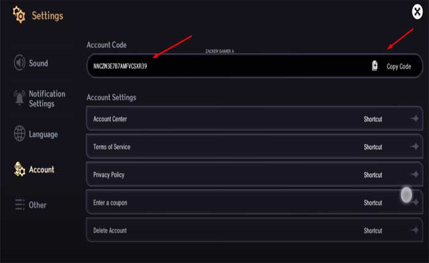
Task: Open the Other settings tab
Action: [37, 205]
